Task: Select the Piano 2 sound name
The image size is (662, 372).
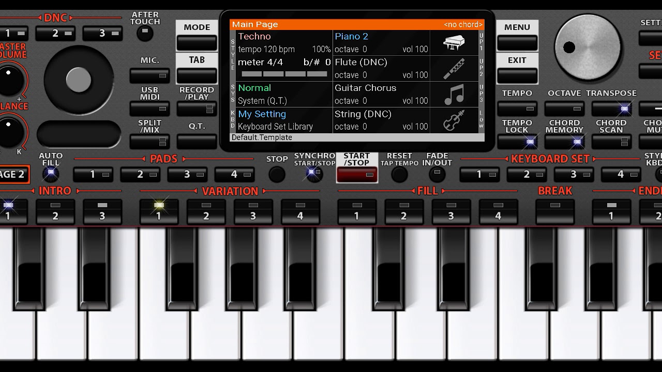Action: pos(351,36)
